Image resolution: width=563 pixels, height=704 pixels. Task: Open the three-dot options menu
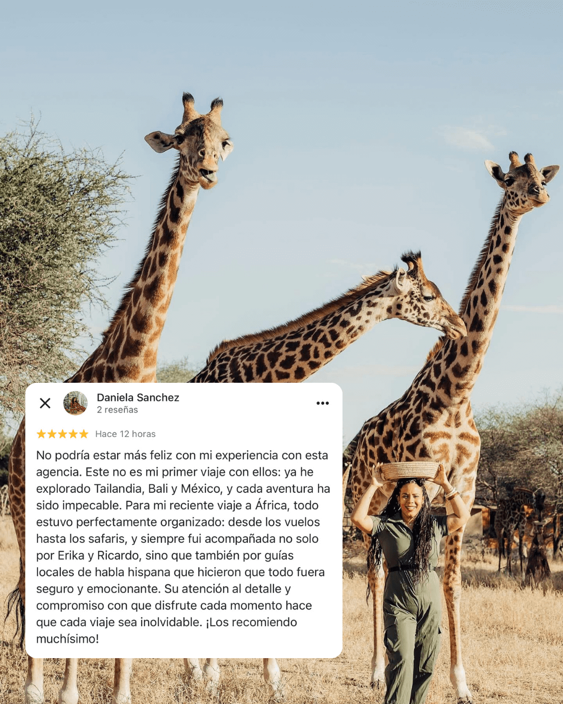click(323, 403)
